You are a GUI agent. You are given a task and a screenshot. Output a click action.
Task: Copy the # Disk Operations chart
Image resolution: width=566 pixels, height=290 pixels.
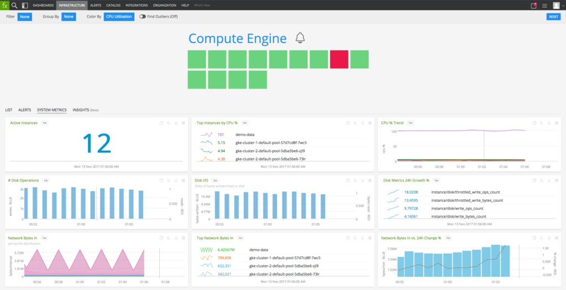pyautogui.click(x=161, y=180)
